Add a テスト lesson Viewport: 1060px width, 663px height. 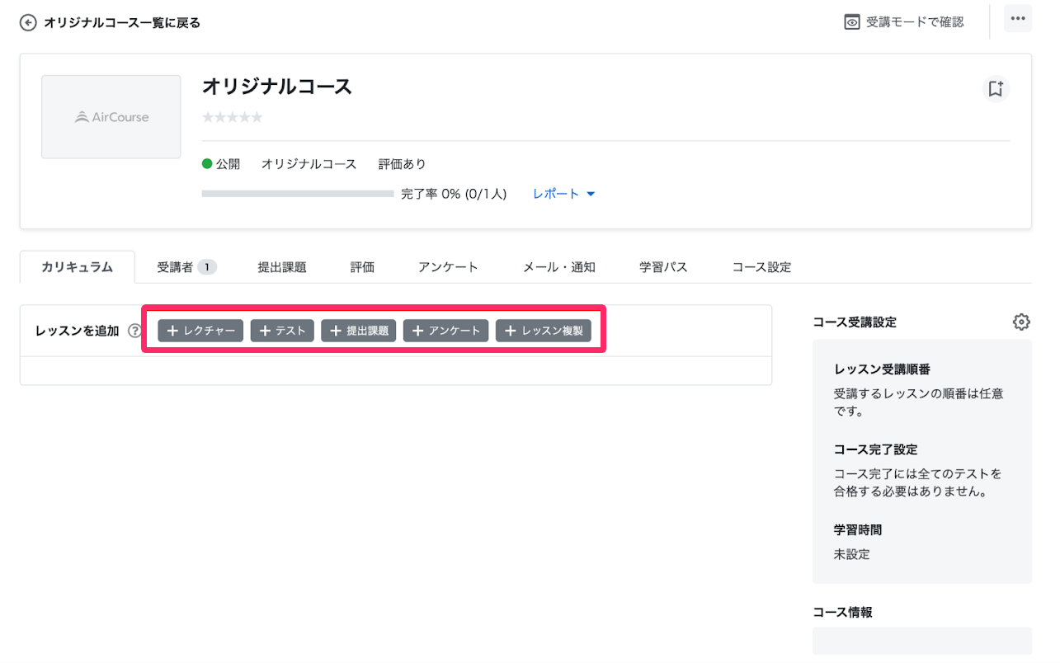(x=282, y=331)
